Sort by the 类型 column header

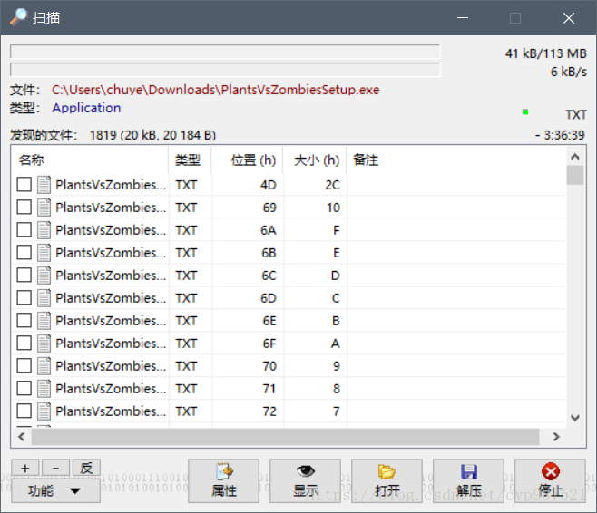coord(190,160)
